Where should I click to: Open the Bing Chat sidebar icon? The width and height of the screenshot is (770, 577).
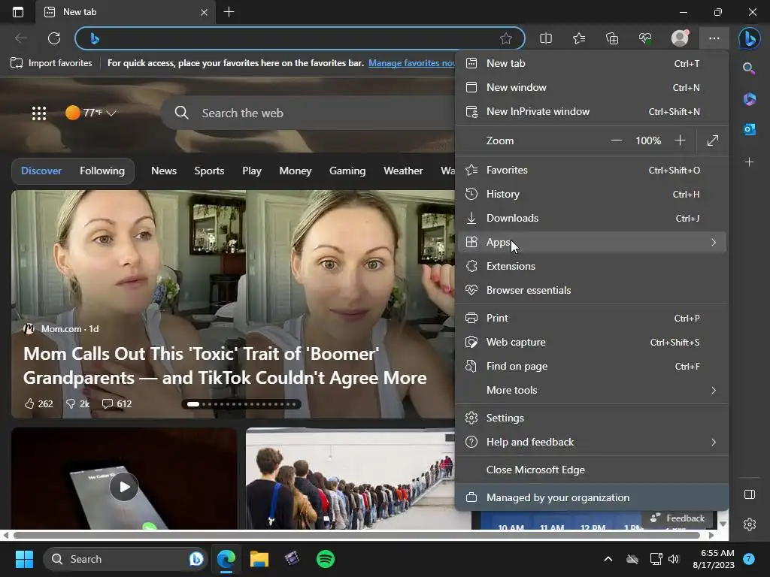[x=748, y=38]
